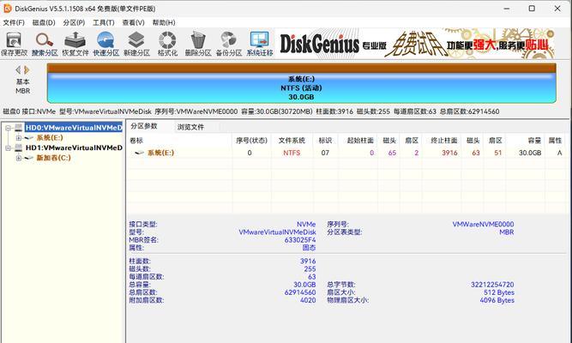Screen dimensions: 572x343
Task: Switch to the 浏览文件 tab
Action: [190, 127]
